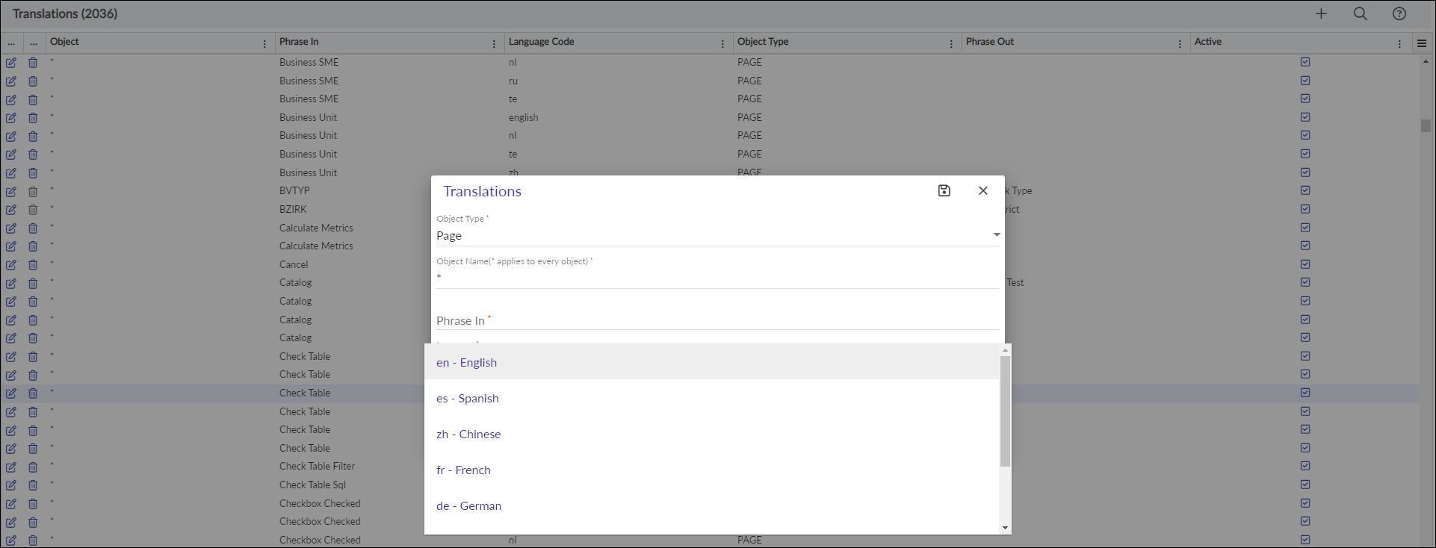Open the Phrase In column options menu

click(x=494, y=44)
